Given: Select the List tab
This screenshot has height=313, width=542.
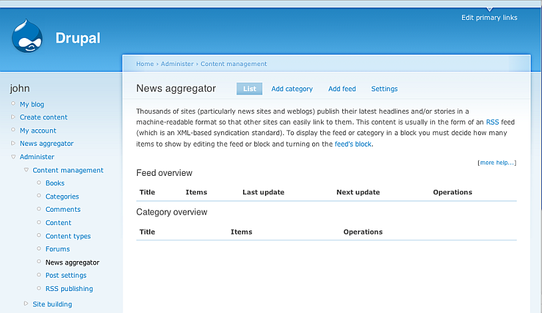Looking at the screenshot, I should click(250, 89).
